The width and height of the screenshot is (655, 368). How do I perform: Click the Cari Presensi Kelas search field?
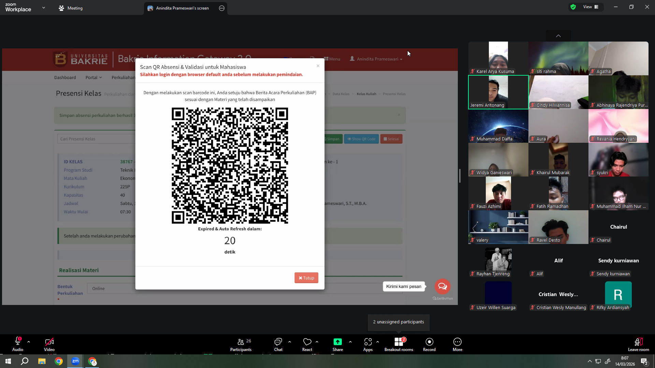pyautogui.click(x=97, y=139)
